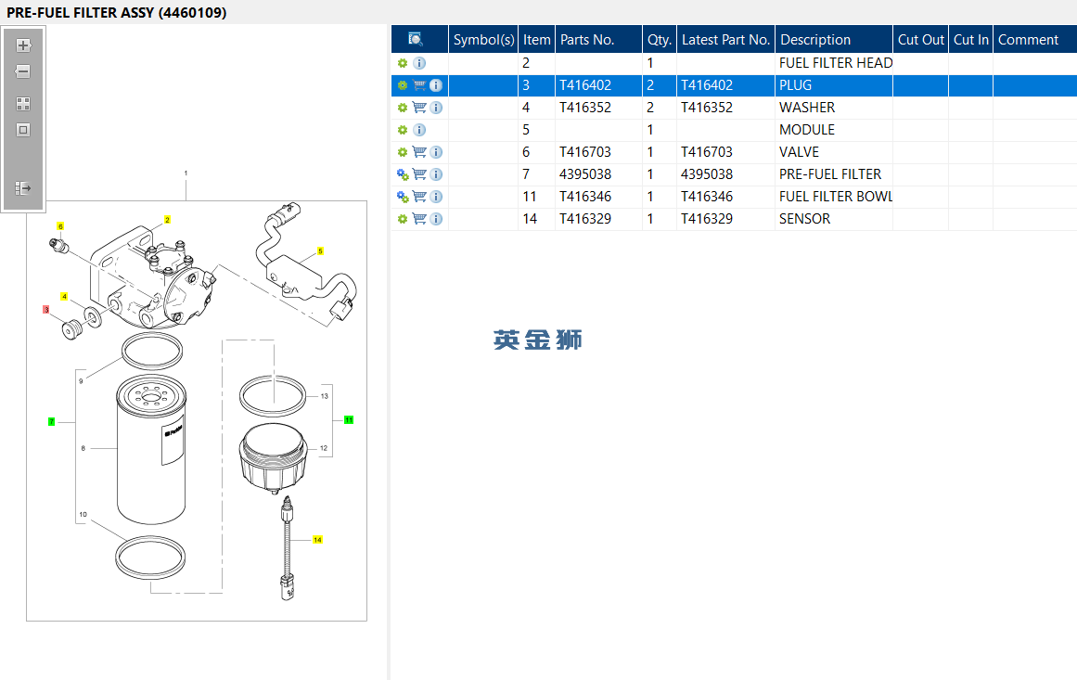Click parts number 4395038 cell
The image size is (1077, 680).
(598, 174)
